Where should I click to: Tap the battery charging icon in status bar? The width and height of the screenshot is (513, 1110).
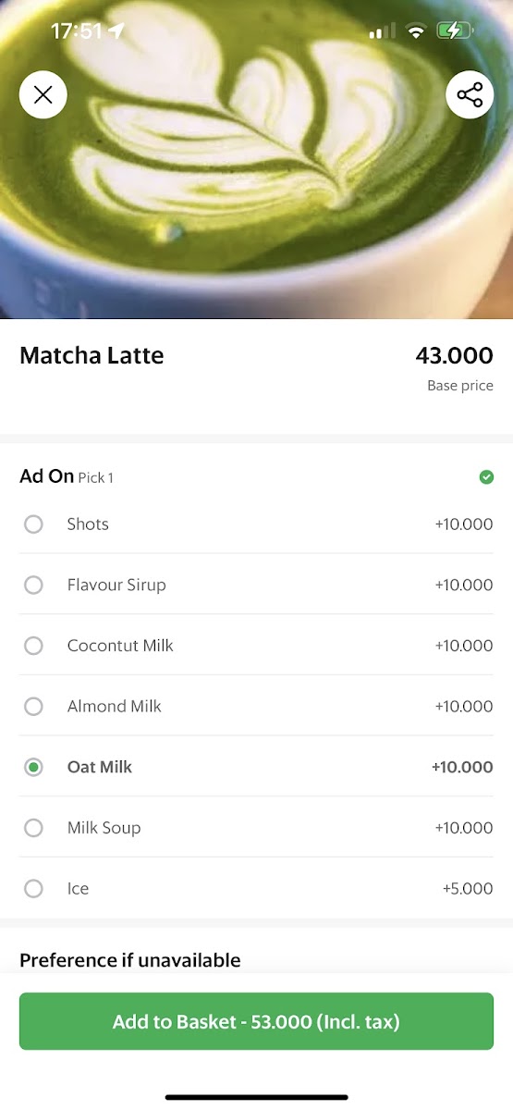pyautogui.click(x=456, y=31)
